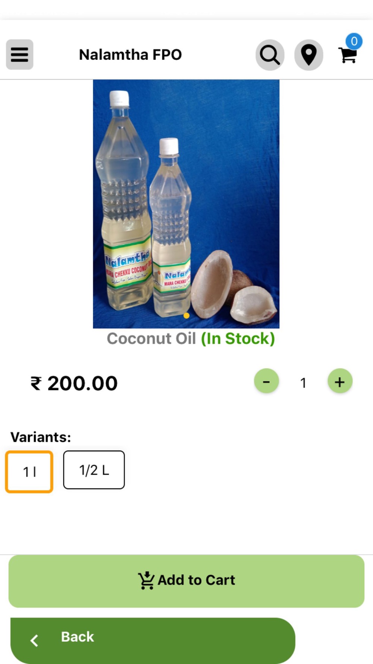Open the location pin icon

pos(308,55)
